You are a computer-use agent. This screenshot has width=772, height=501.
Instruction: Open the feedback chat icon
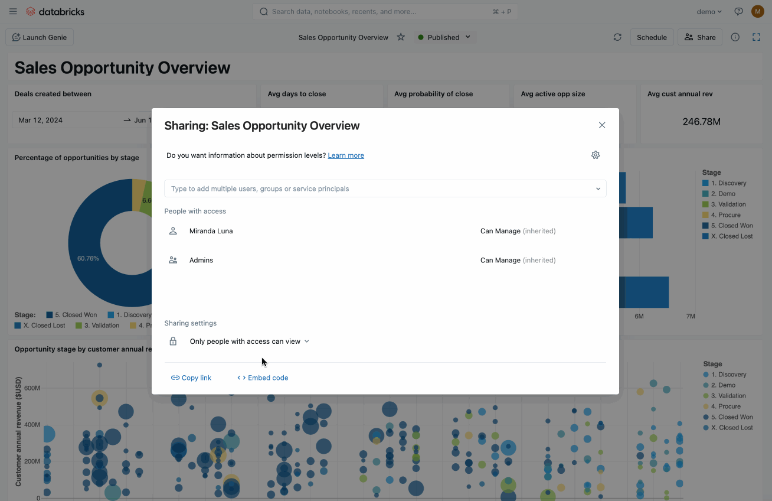pyautogui.click(x=738, y=11)
